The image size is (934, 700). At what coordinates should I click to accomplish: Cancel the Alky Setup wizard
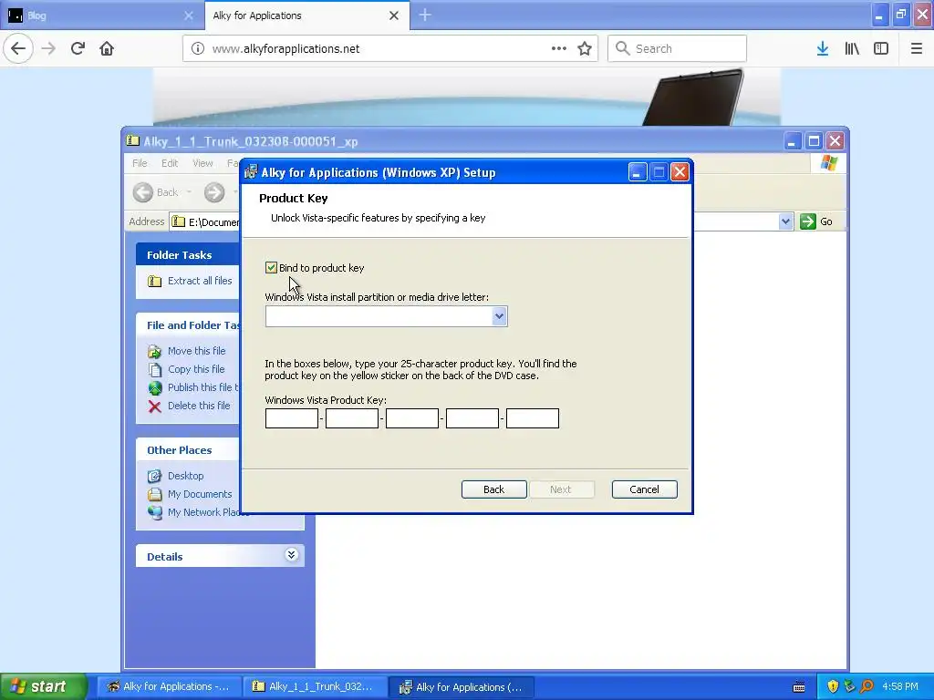click(x=645, y=489)
